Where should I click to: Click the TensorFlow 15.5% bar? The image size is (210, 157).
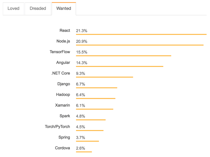[124, 56]
